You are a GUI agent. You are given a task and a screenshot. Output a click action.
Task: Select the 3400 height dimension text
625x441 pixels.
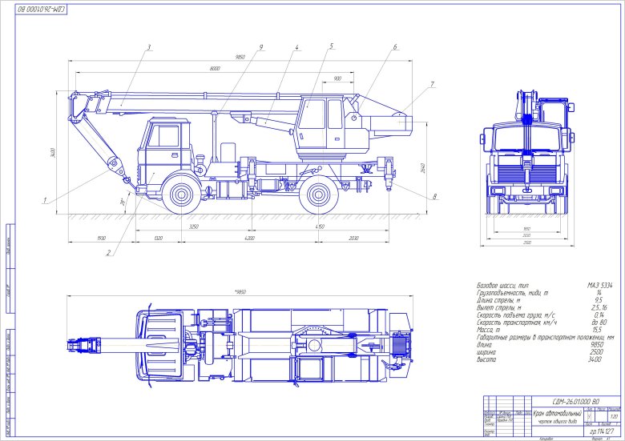[x=52, y=152]
